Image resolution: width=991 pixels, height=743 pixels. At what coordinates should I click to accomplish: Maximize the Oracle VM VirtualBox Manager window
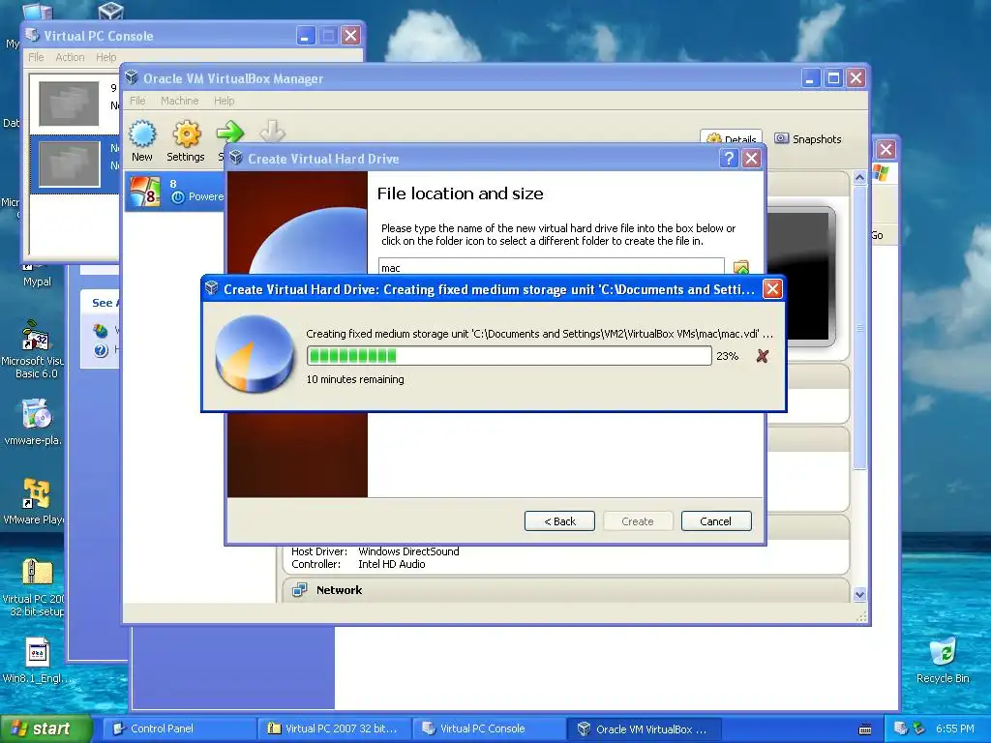click(x=833, y=77)
